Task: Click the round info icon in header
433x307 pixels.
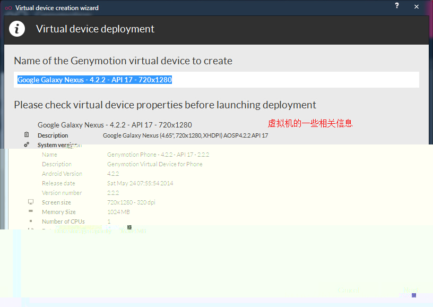Action: (17, 29)
